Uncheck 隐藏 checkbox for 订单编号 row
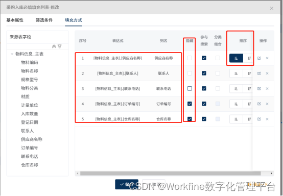Screen dimensions: 283x196 click(x=190, y=104)
